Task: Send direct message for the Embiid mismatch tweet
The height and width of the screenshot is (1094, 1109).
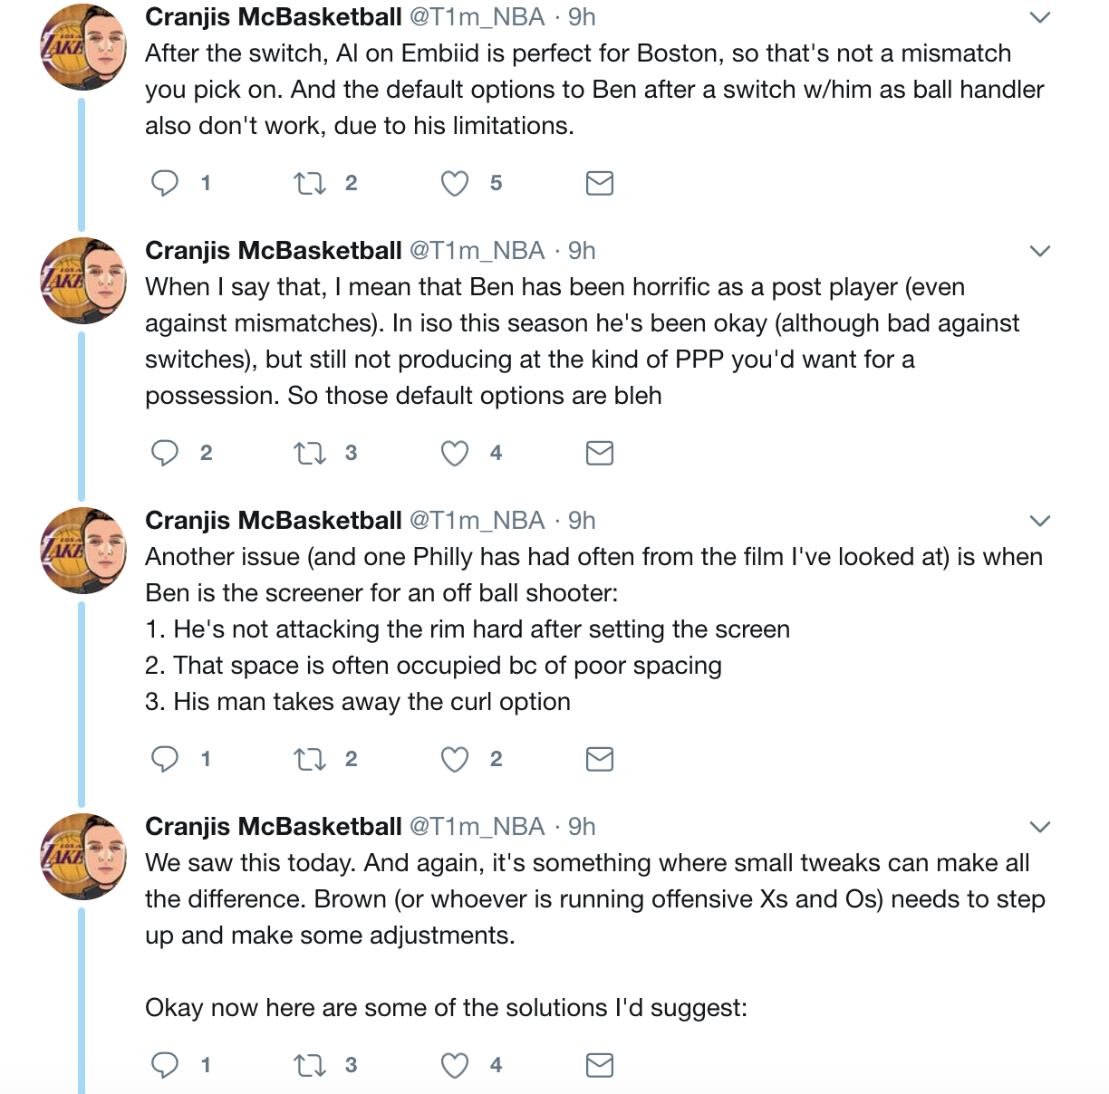Action: [600, 183]
